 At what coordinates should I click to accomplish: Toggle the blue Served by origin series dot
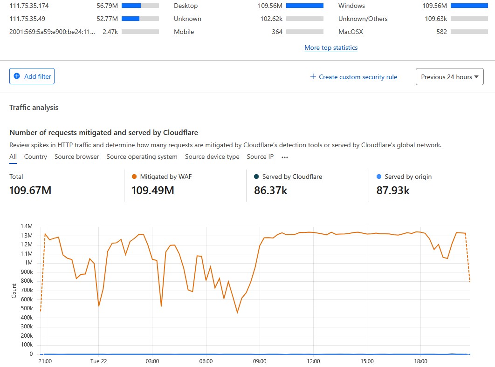click(379, 177)
